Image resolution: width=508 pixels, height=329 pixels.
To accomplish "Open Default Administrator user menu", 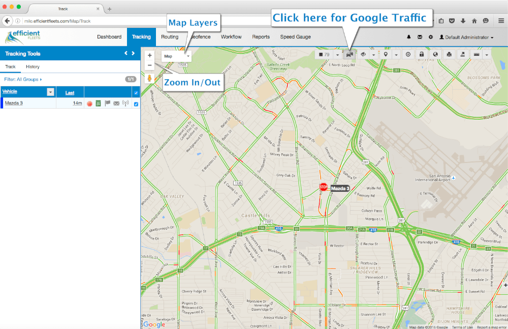I will pos(466,37).
